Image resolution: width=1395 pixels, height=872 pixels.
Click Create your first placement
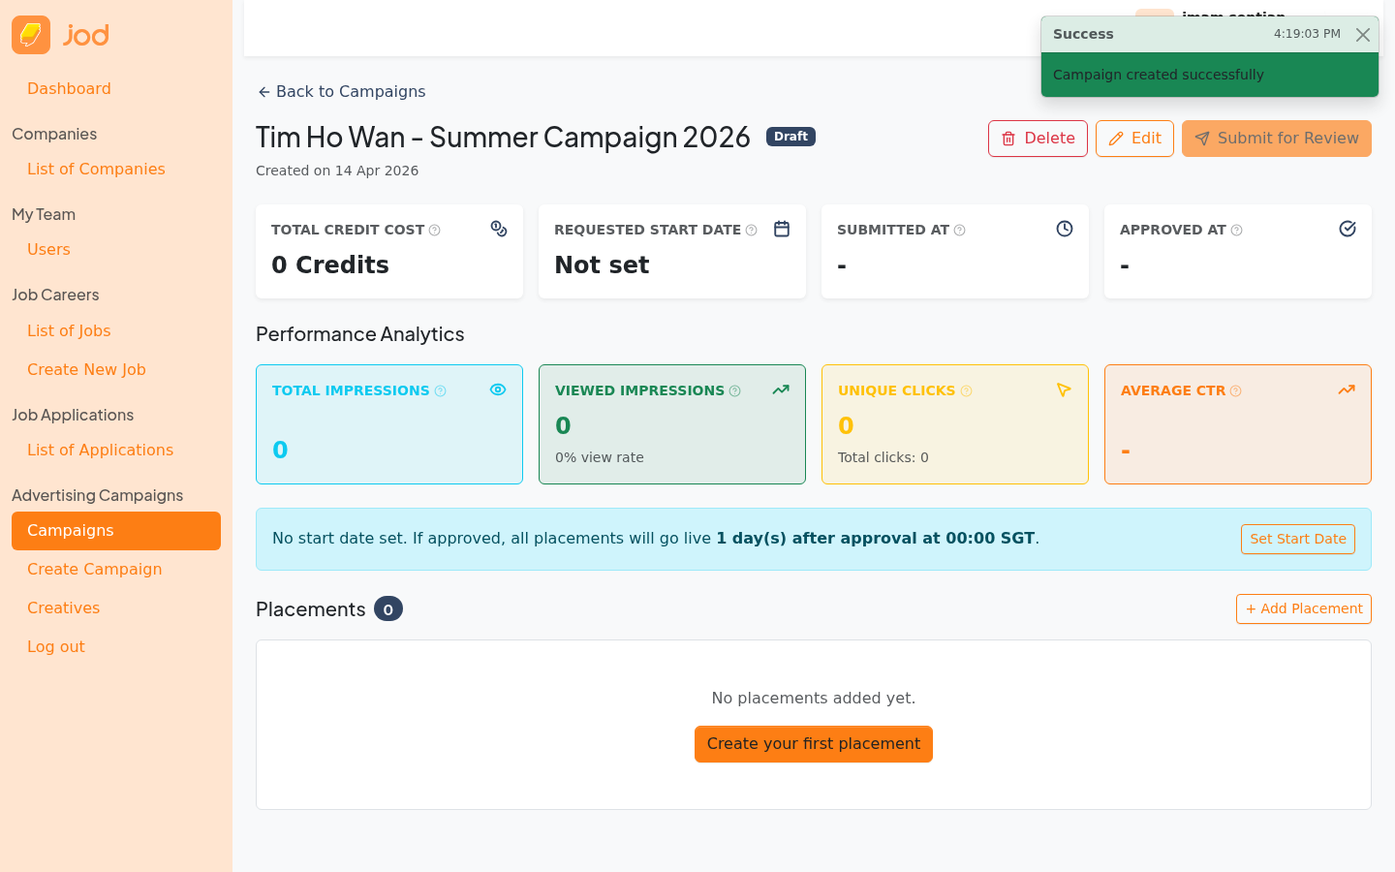pyautogui.click(x=814, y=744)
